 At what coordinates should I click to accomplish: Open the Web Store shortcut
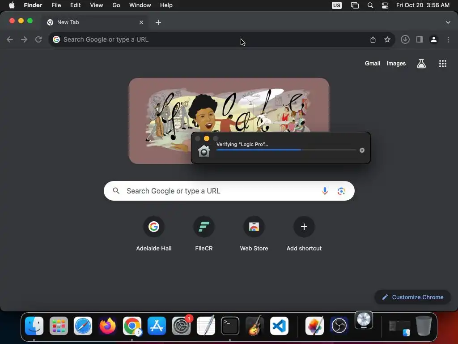tap(254, 234)
